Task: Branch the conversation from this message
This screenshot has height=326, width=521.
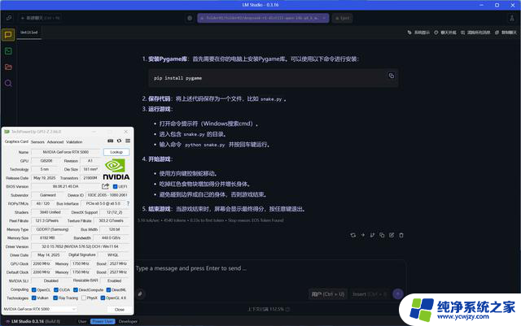Action: pos(372,235)
